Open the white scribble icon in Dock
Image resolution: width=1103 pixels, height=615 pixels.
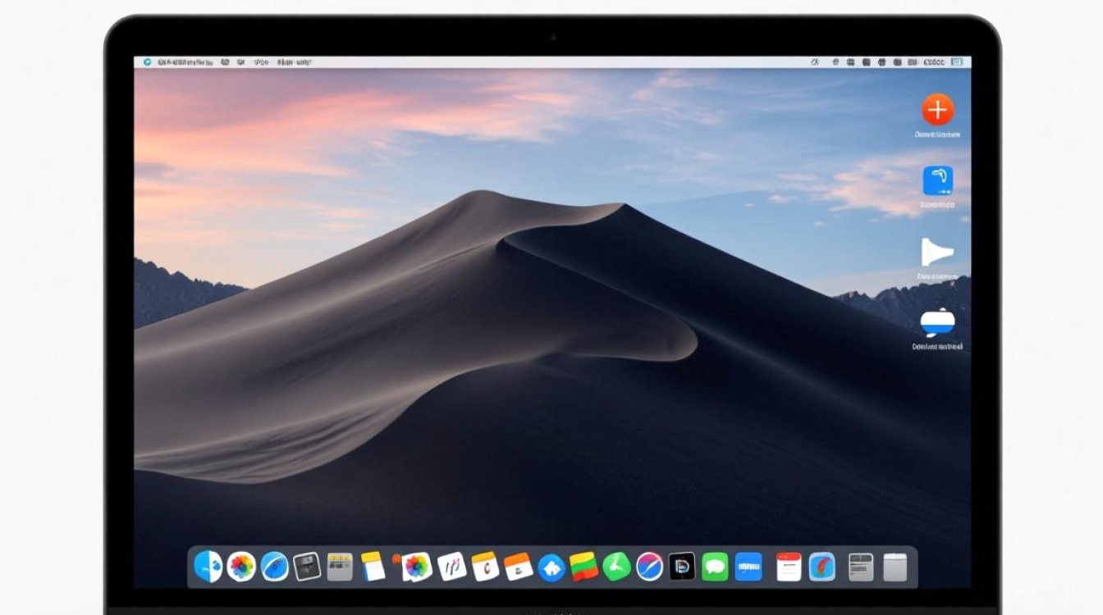(x=451, y=567)
